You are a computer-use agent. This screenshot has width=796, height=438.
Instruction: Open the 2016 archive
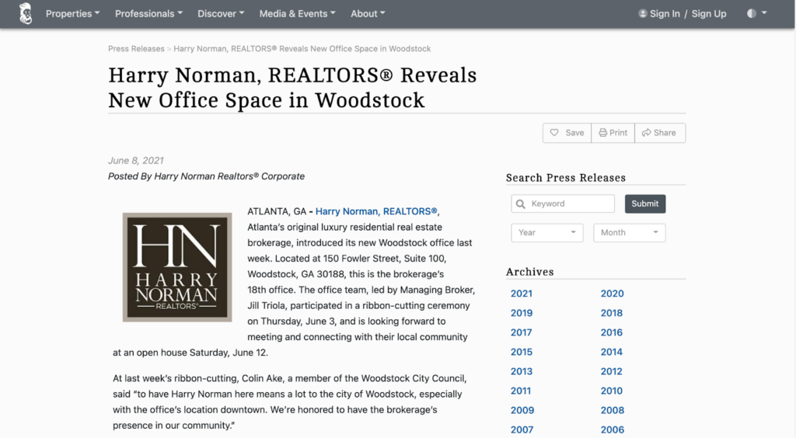pyautogui.click(x=612, y=332)
